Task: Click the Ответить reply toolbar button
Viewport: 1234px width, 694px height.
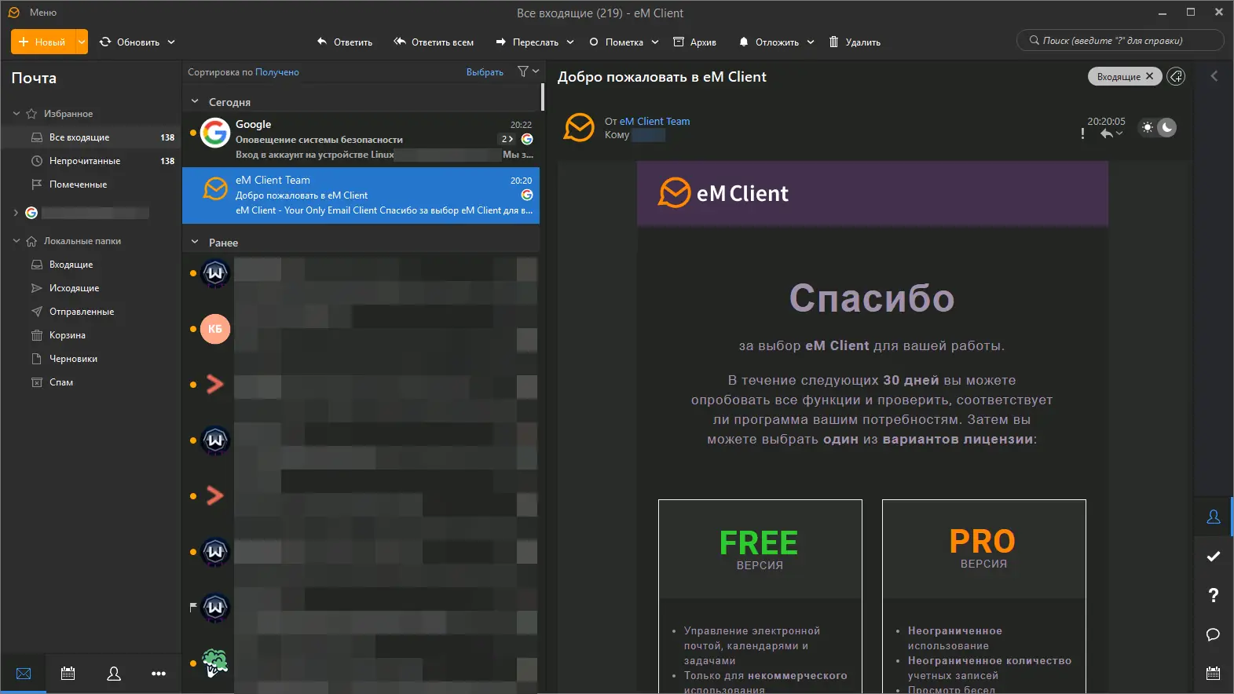Action: tap(344, 42)
